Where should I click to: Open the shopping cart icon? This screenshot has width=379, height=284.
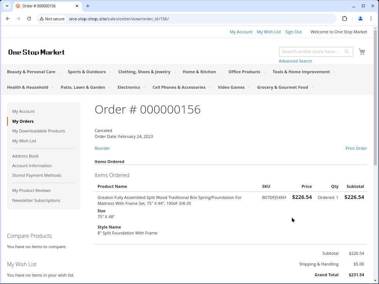tap(362, 52)
